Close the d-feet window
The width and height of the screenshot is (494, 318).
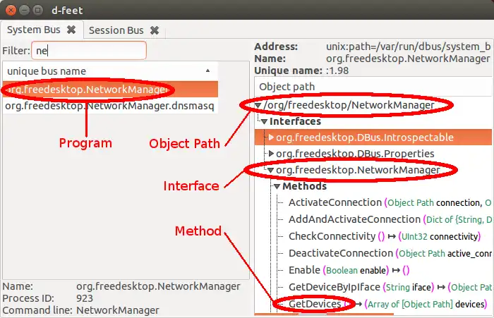pyautogui.click(x=11, y=10)
